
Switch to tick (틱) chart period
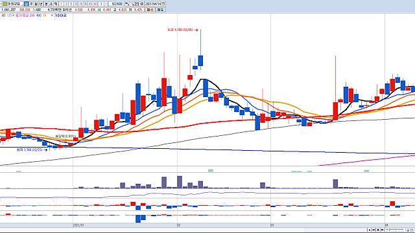pyautogui.click(x=56, y=4)
